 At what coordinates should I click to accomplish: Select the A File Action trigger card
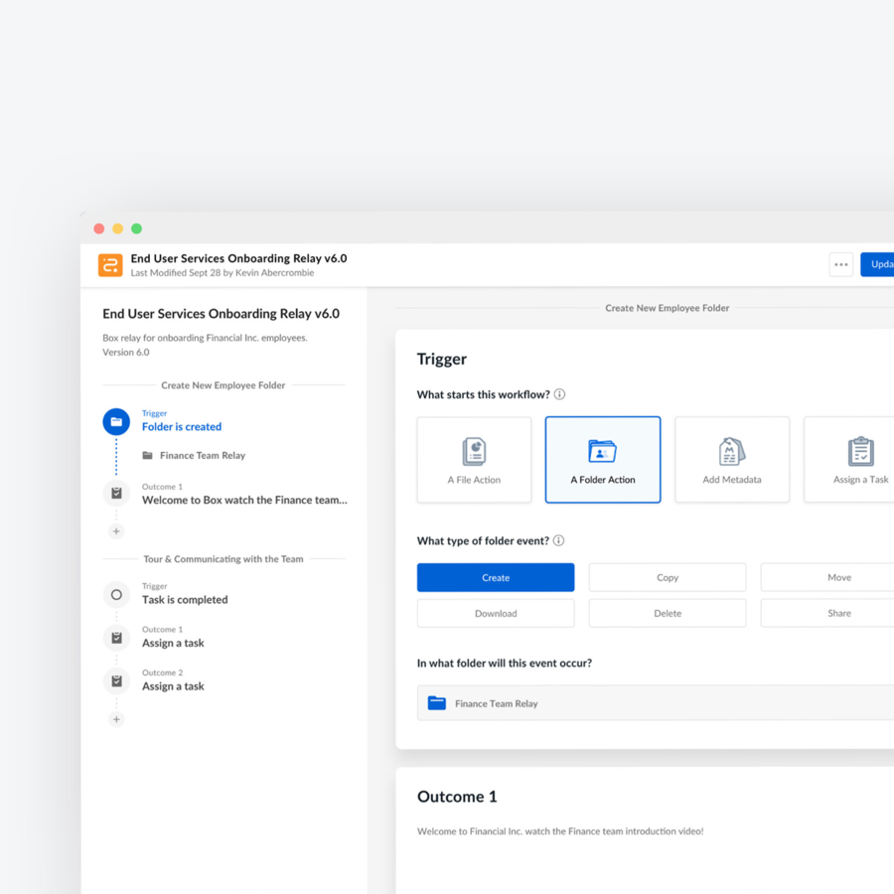click(x=474, y=460)
